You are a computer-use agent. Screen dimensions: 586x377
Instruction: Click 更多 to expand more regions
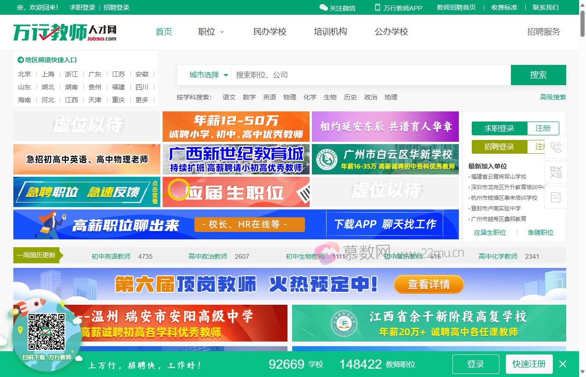[x=142, y=99]
